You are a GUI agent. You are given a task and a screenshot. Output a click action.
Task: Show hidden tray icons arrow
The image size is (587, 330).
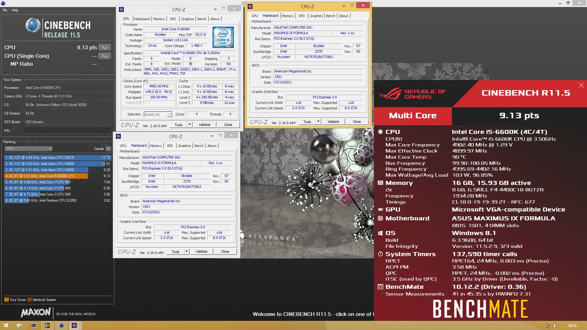point(541,326)
